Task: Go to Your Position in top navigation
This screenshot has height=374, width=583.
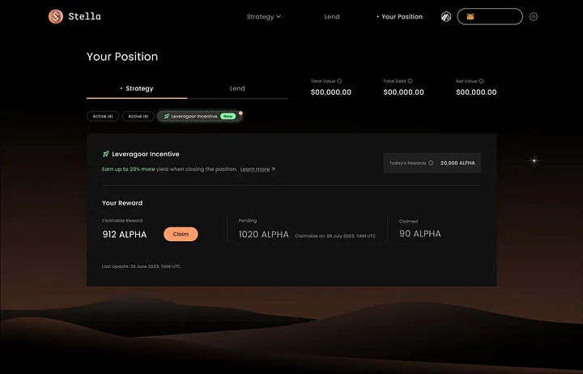Action: [402, 16]
